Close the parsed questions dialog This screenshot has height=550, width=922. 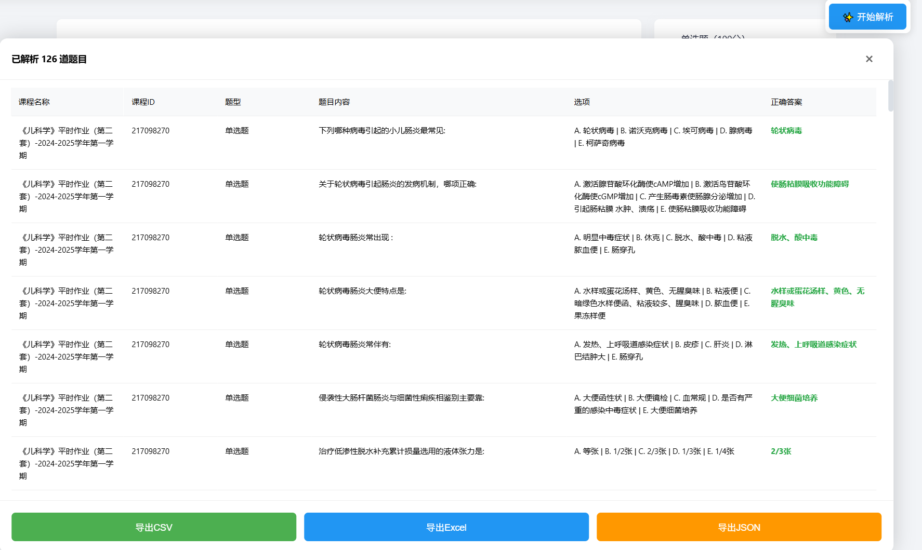click(x=869, y=59)
